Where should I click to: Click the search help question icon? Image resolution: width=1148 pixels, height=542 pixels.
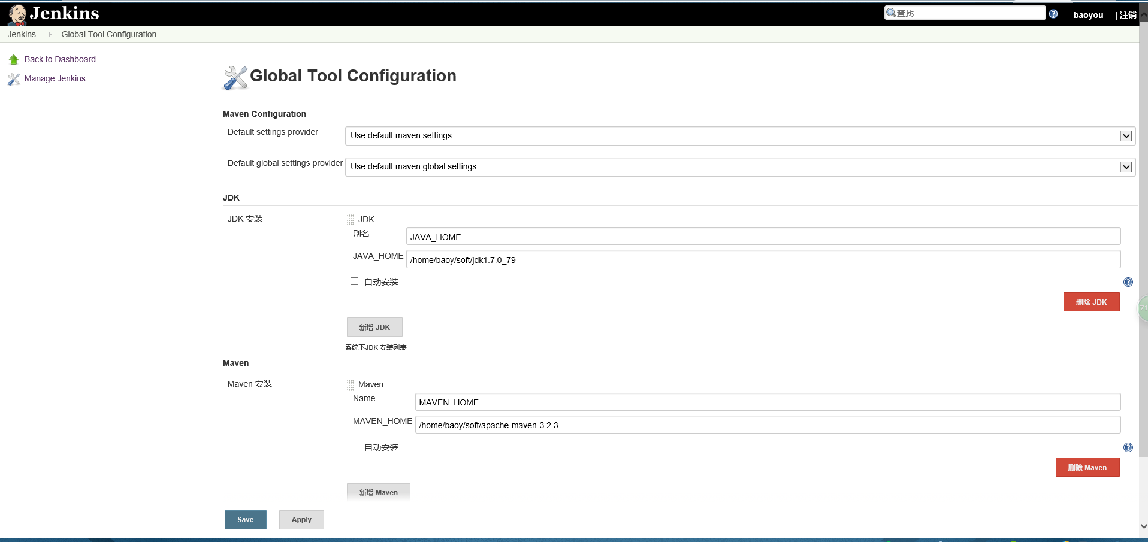1053,14
